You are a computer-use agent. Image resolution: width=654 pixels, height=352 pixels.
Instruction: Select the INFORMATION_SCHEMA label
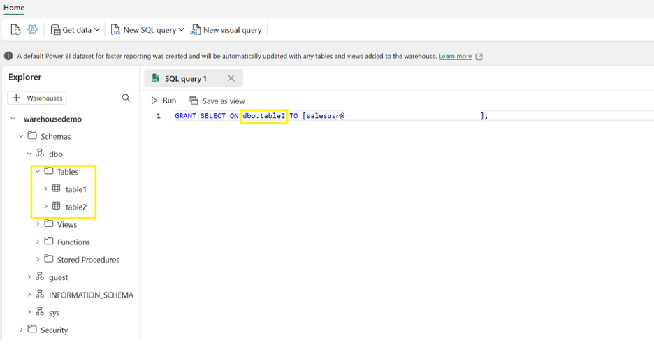(91, 295)
